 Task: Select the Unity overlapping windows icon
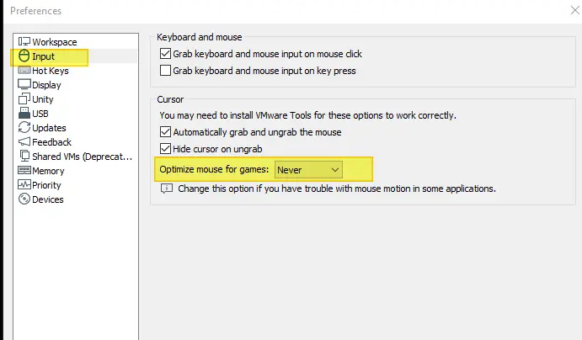coord(24,98)
